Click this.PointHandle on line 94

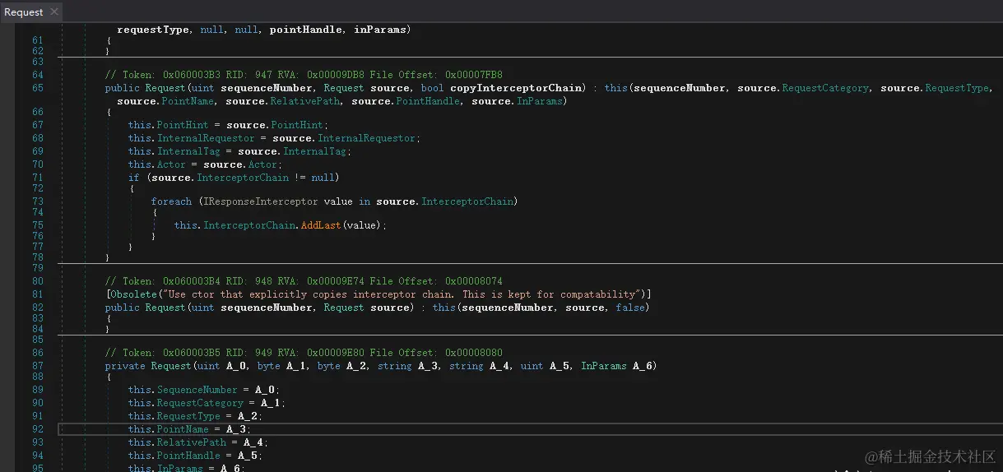[174, 456]
